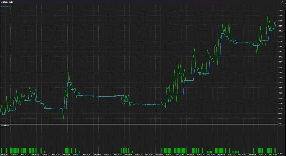286x156 pixels.
Task: Click the 2020.02.04 date label
Action: (77, 155)
